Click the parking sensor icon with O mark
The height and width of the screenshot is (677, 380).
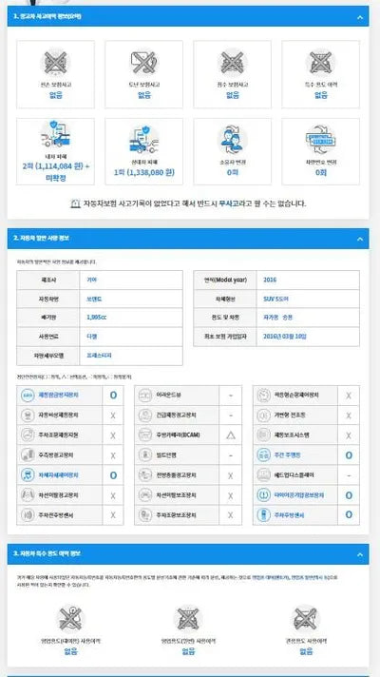263,514
